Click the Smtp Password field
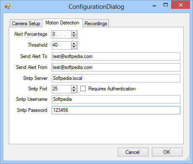193x164 pixels. click(x=116, y=110)
